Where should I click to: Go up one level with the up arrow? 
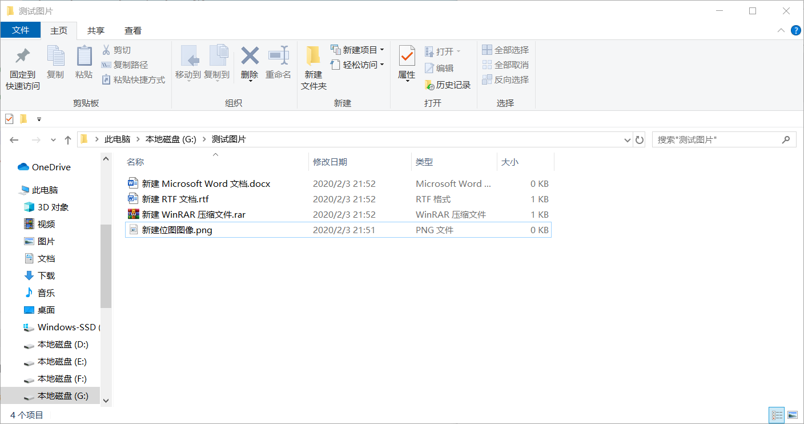(68, 139)
